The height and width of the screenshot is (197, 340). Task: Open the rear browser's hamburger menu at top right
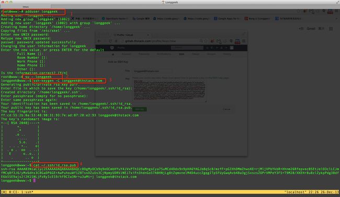(337, 10)
